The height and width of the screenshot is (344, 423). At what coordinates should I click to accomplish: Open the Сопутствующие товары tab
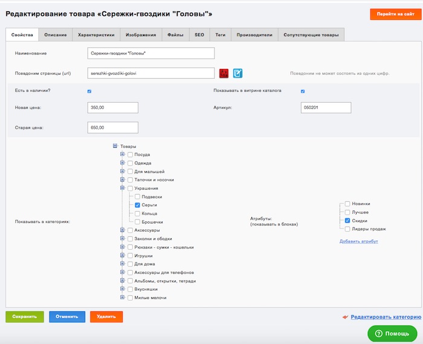point(311,35)
